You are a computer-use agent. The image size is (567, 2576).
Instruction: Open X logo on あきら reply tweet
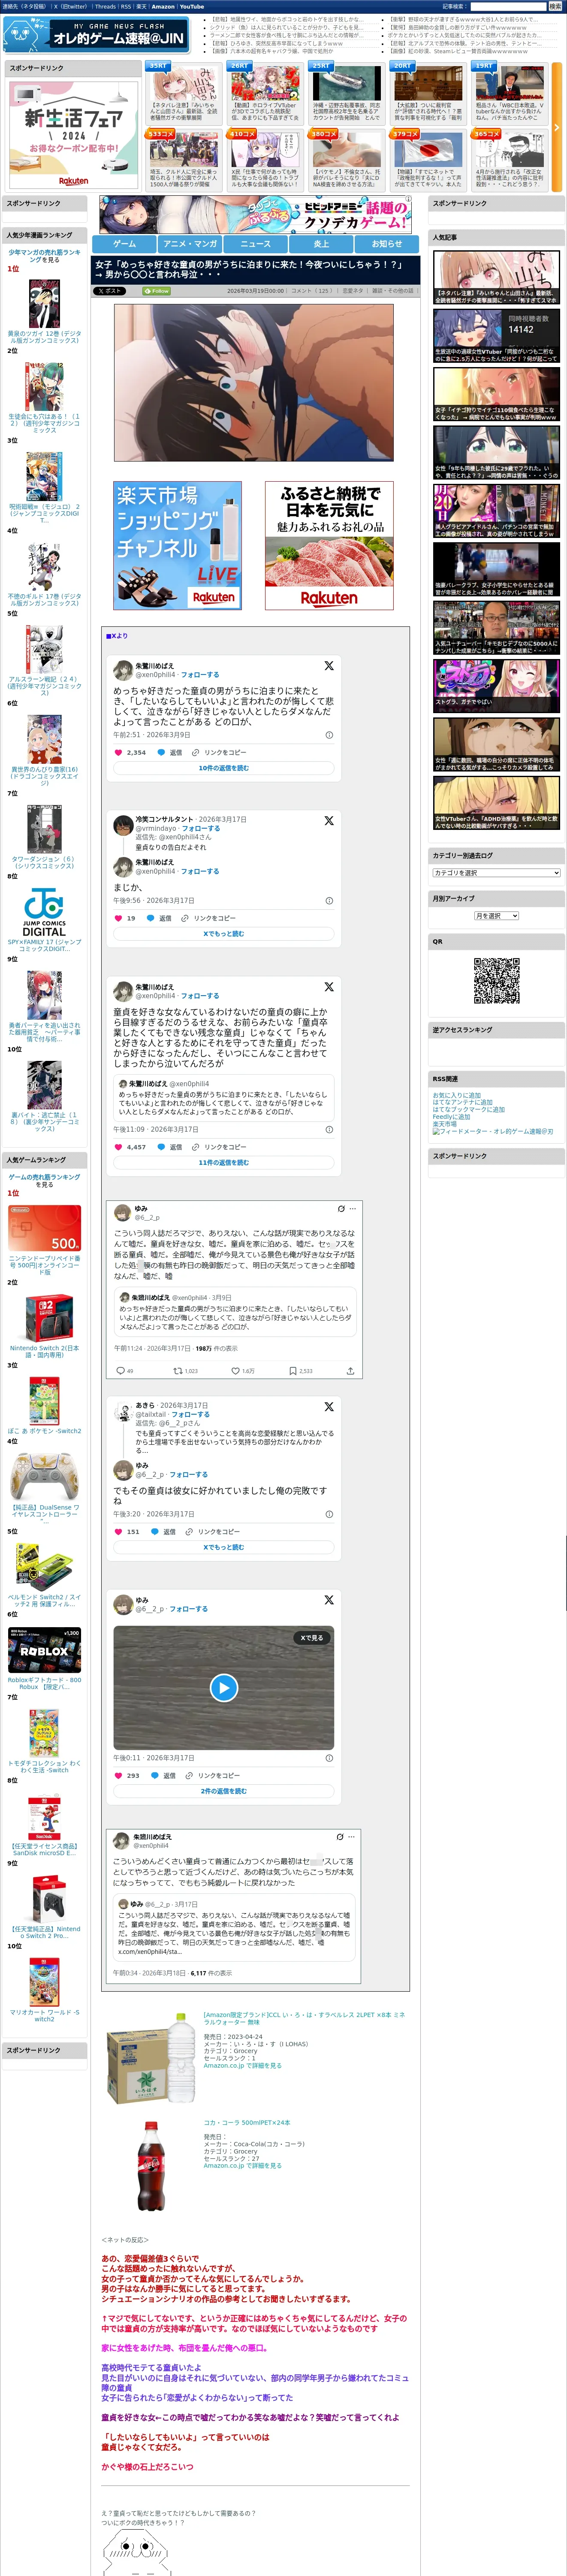coord(329,1406)
